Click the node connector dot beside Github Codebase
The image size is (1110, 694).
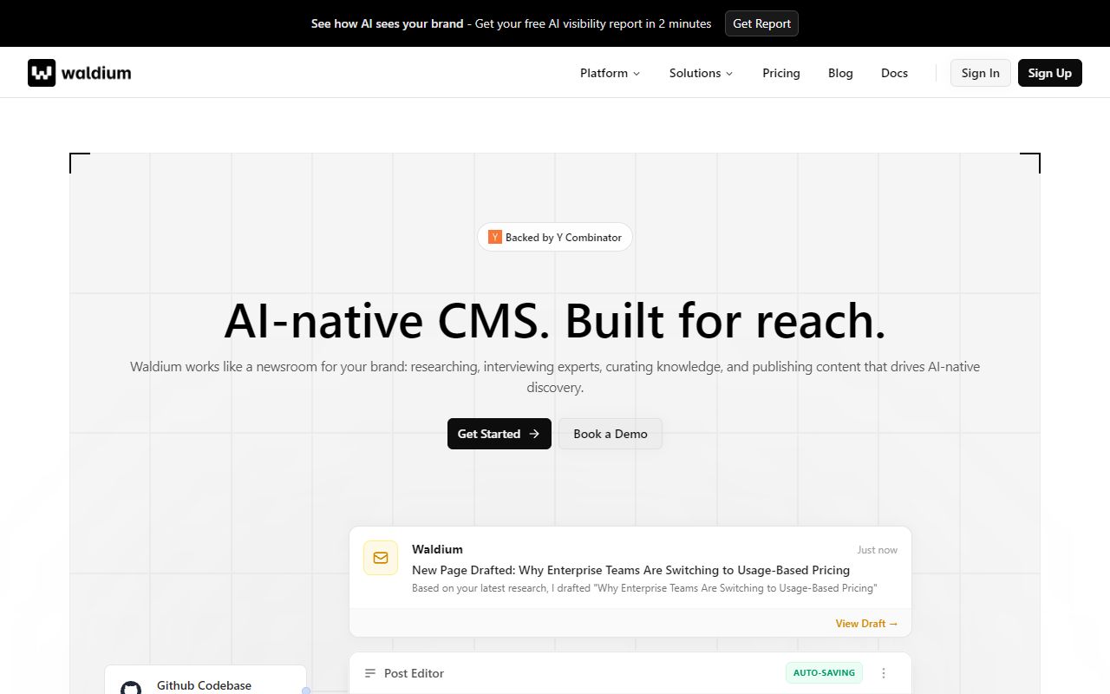click(x=306, y=691)
